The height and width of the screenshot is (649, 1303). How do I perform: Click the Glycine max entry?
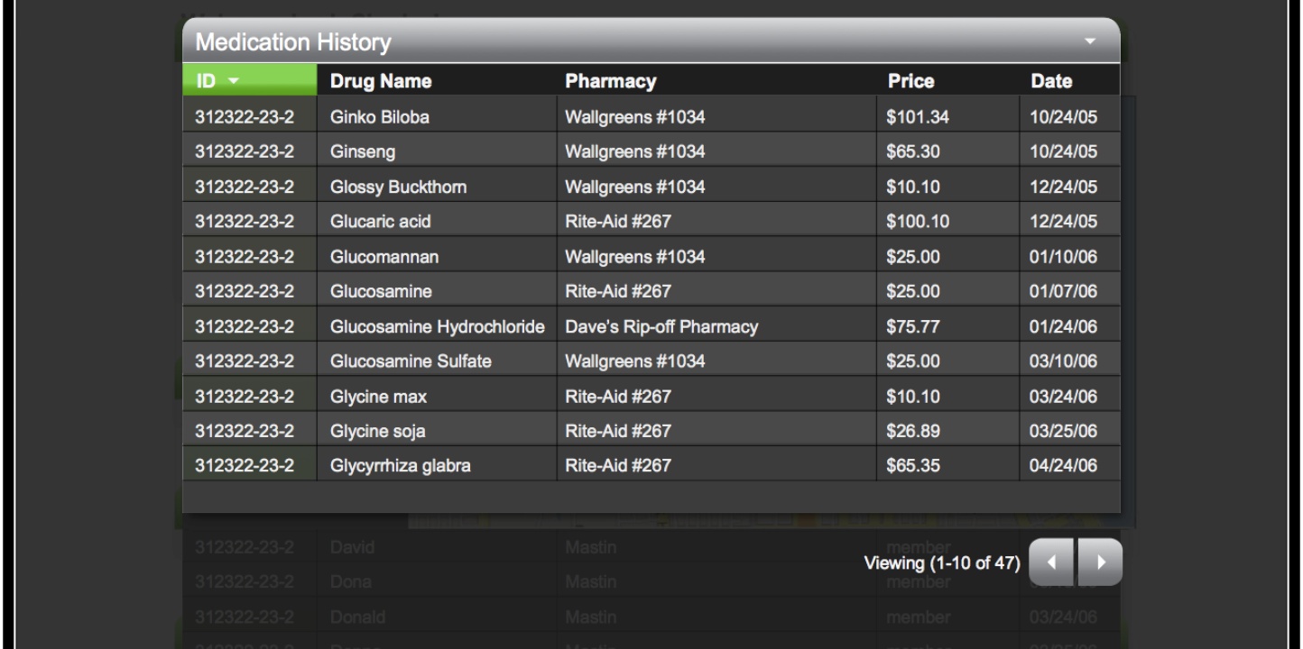coord(651,396)
